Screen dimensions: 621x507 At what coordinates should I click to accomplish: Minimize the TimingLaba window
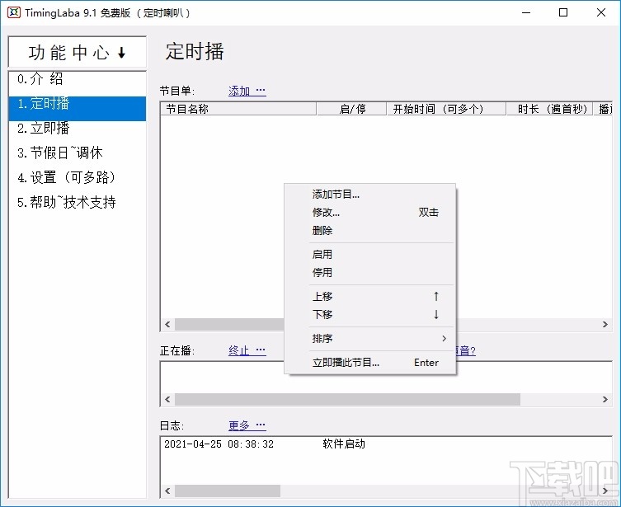[526, 12]
